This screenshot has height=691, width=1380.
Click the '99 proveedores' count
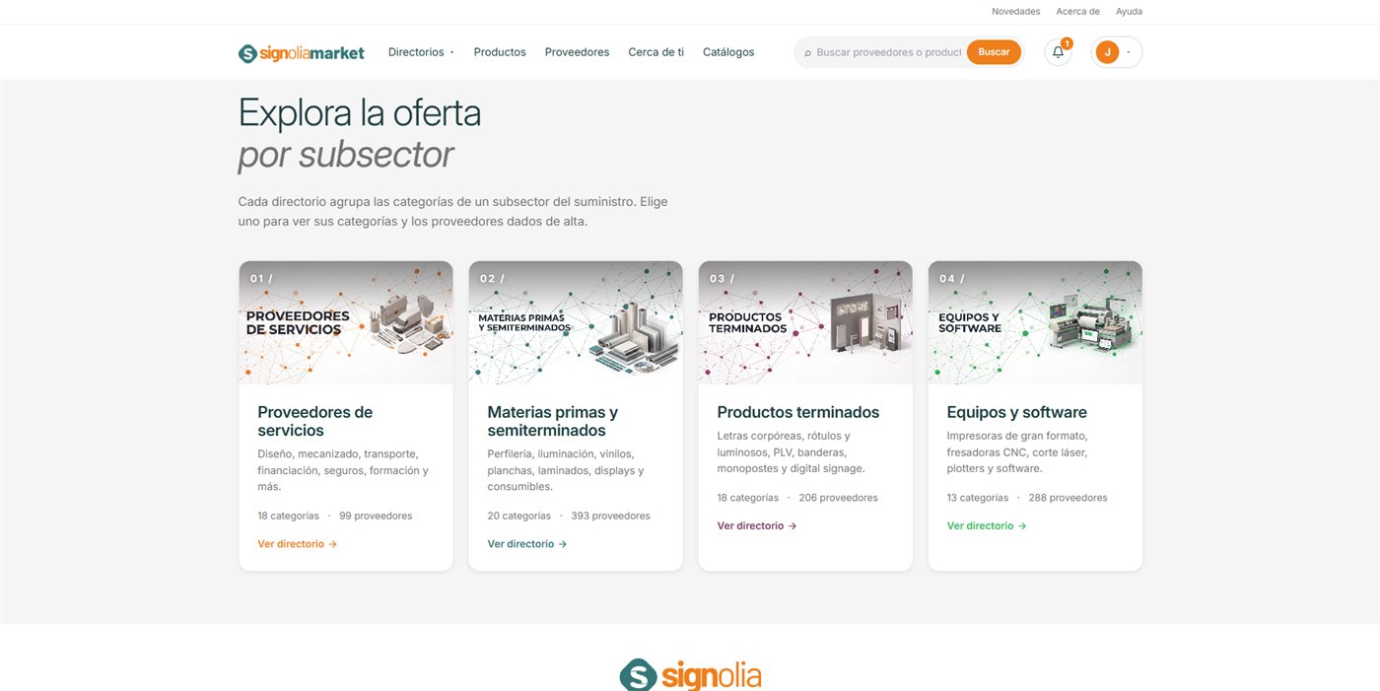tap(376, 516)
